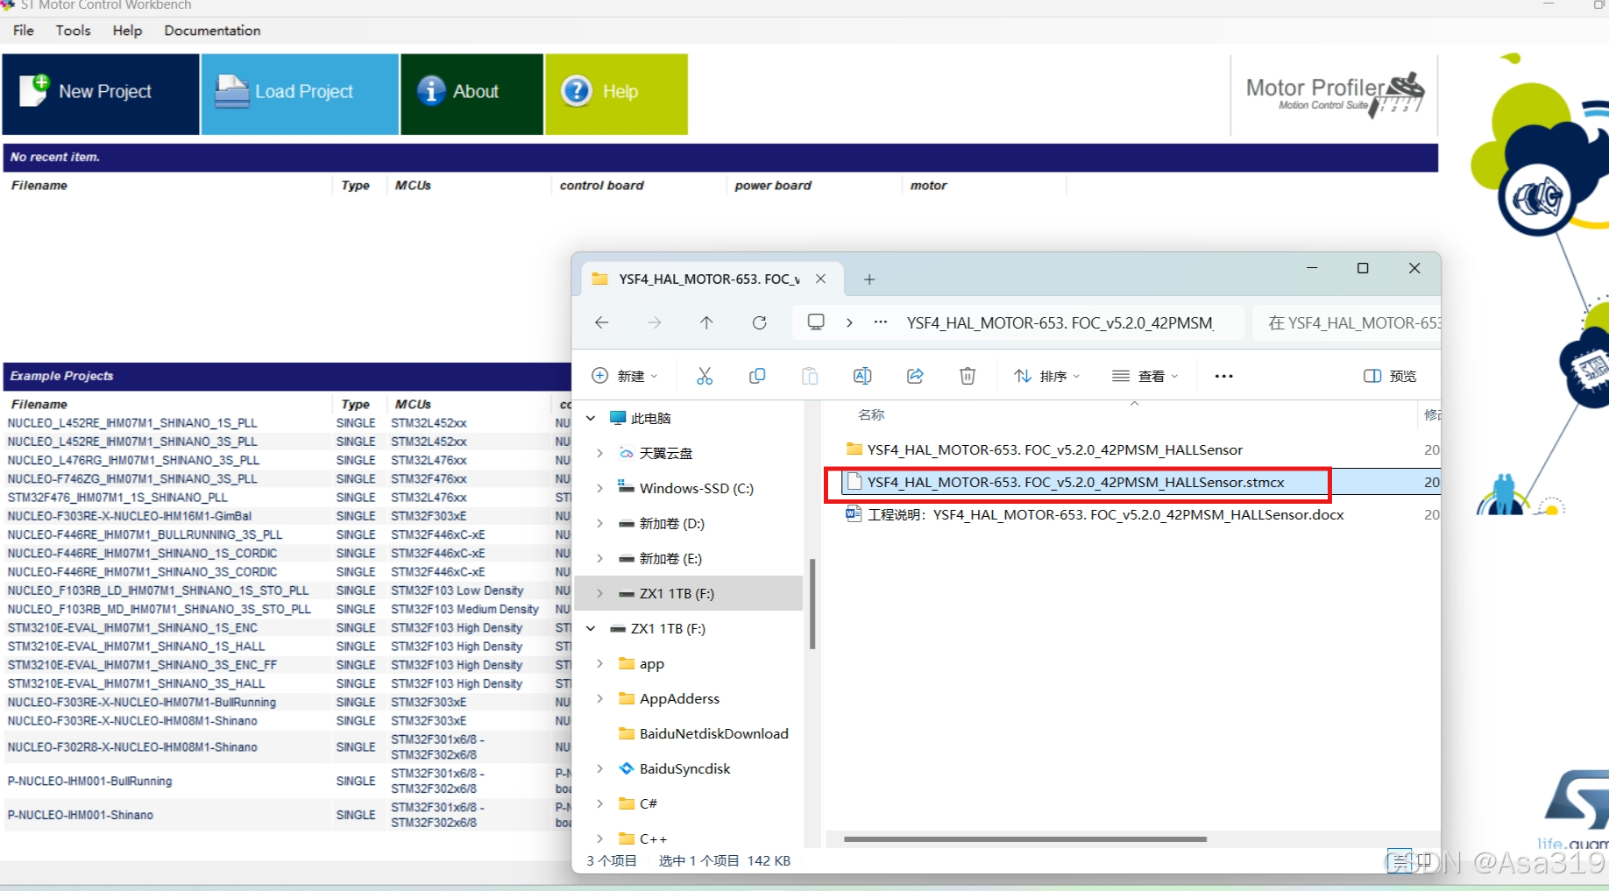Screen dimensions: 1609x891
Task: Click the New Project tile
Action: [x=101, y=94]
